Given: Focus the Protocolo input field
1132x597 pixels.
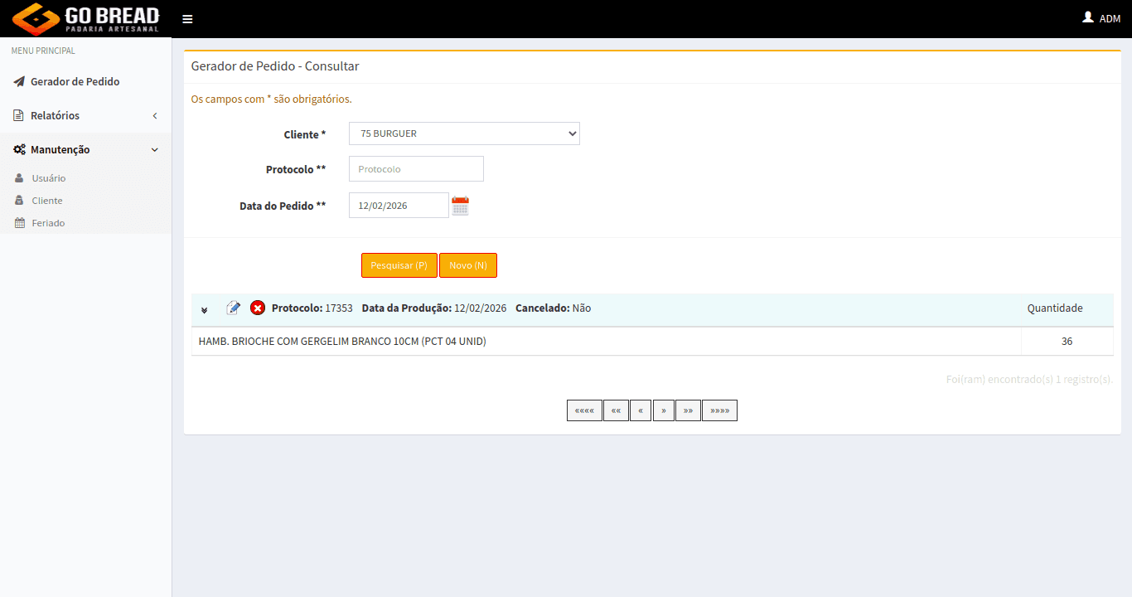Looking at the screenshot, I should point(416,168).
